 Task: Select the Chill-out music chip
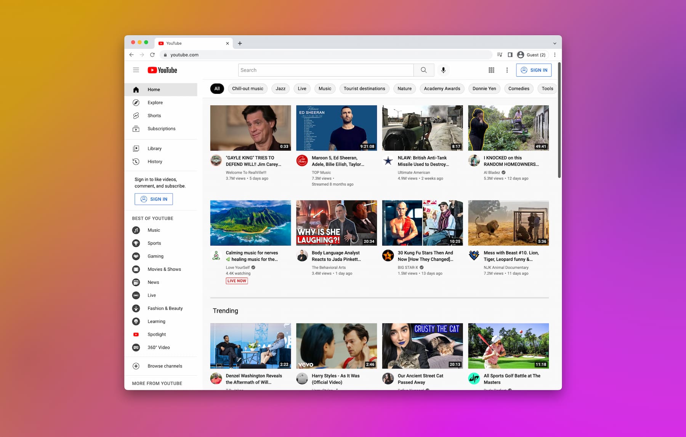(x=248, y=88)
